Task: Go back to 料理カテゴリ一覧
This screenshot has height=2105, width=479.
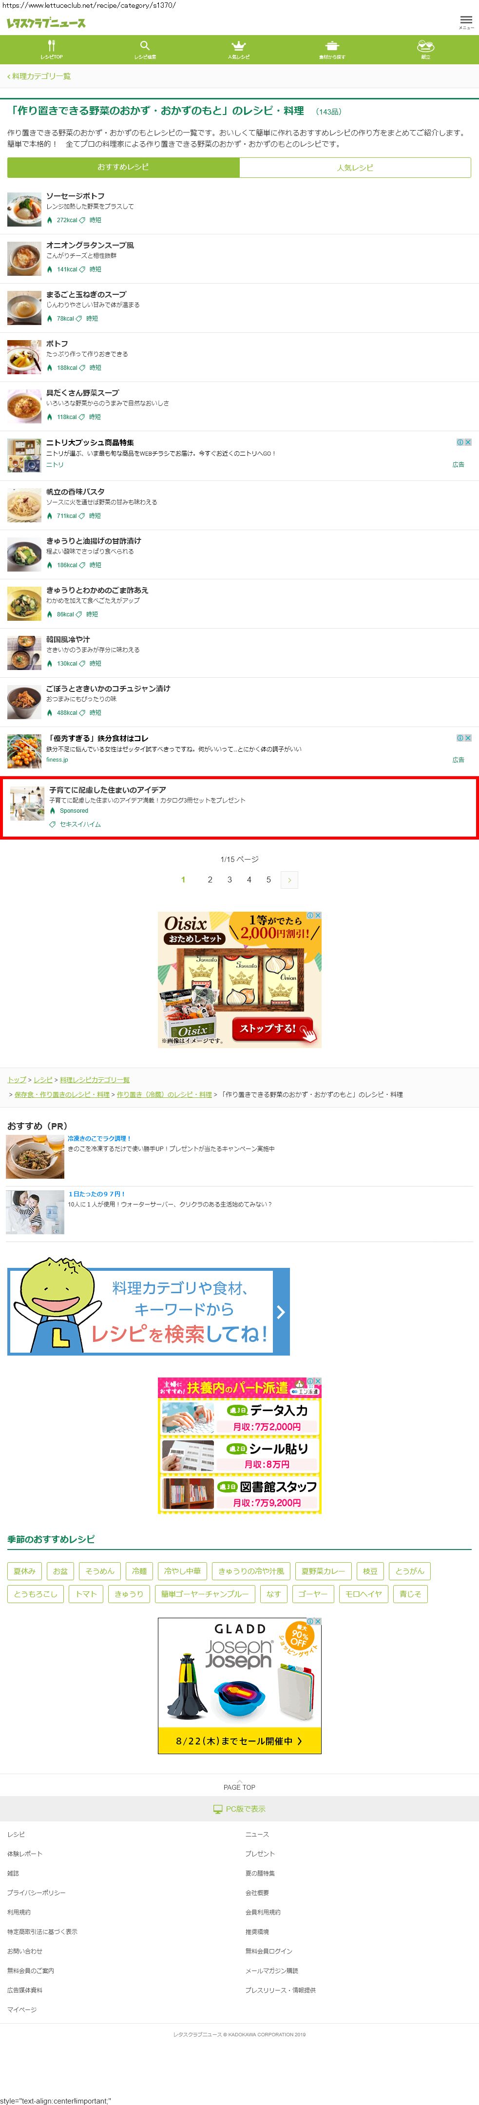Action: click(x=38, y=76)
